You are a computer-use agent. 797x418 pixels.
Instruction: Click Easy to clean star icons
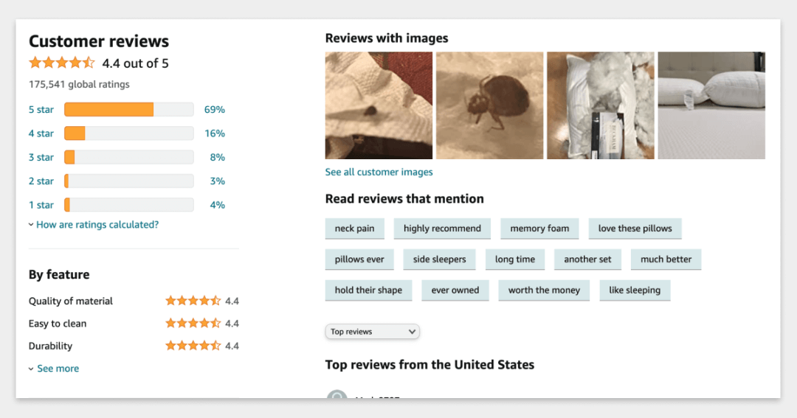pyautogui.click(x=193, y=324)
